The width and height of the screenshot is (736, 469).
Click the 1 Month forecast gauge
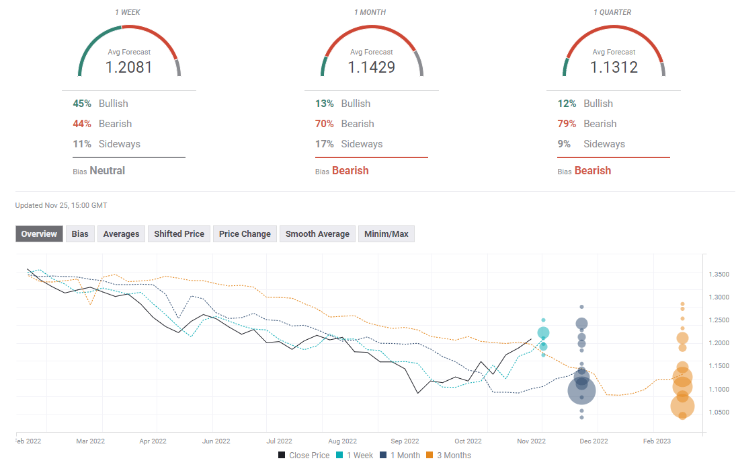(371, 52)
